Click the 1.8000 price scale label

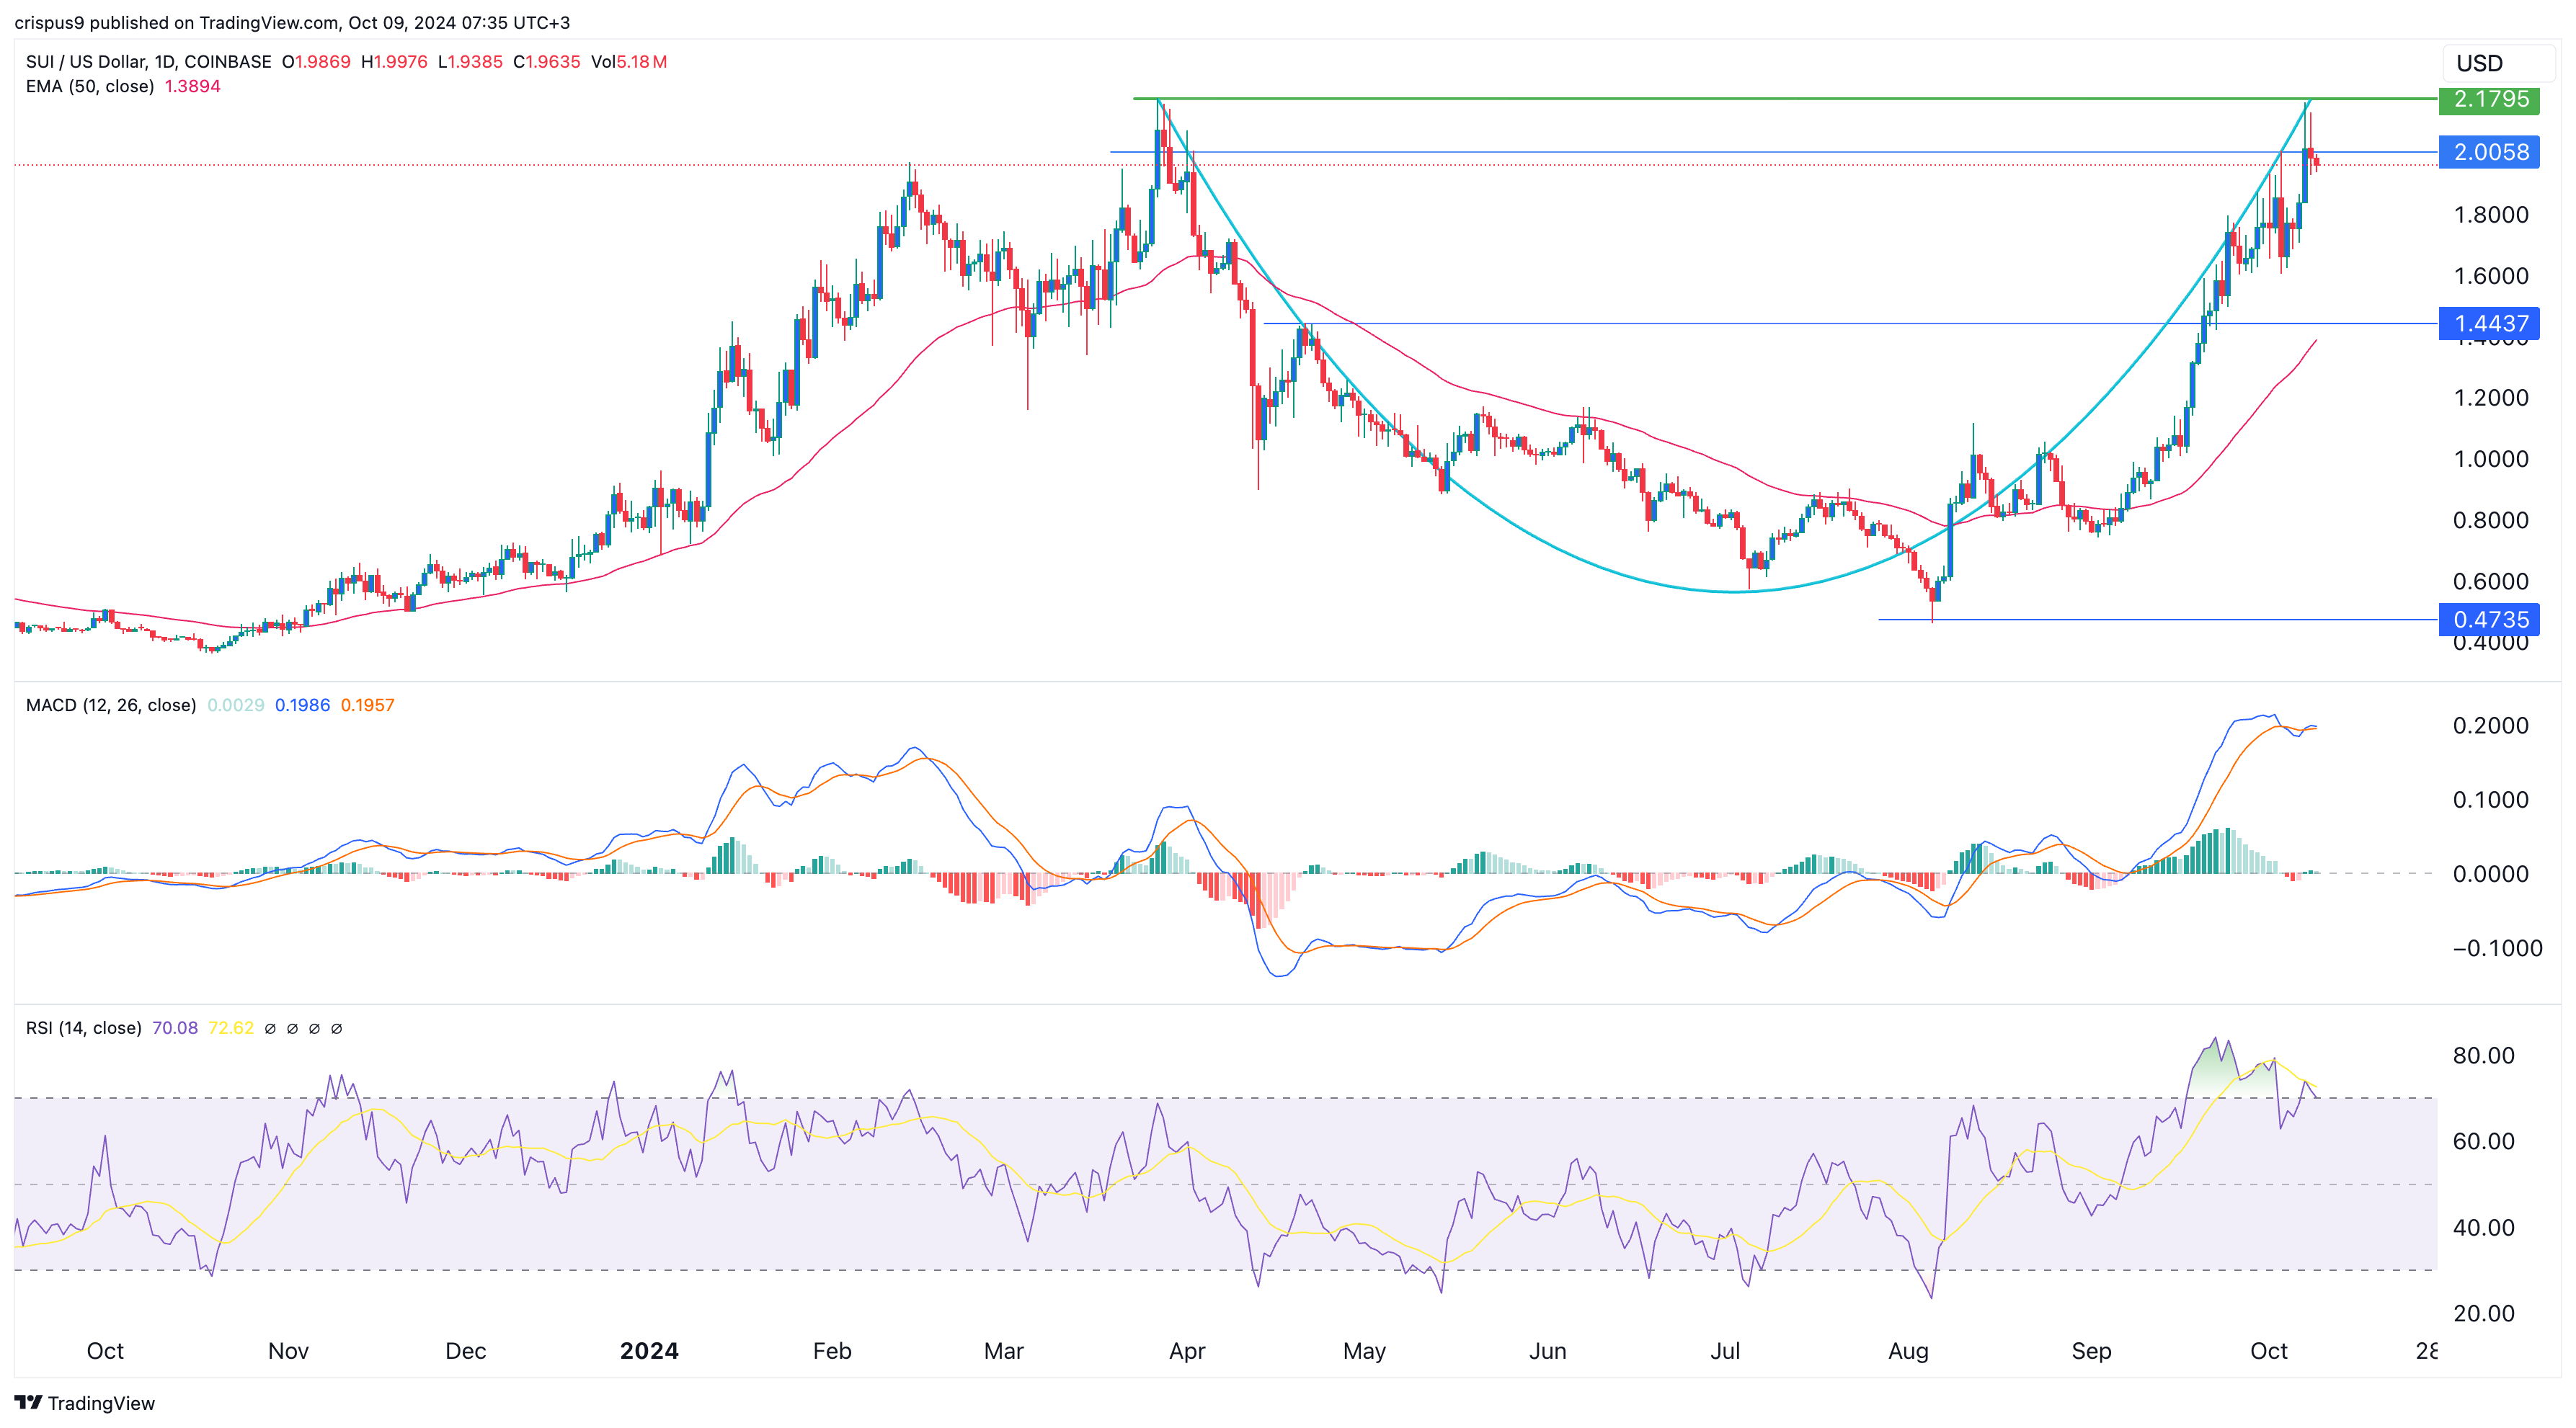(x=2490, y=215)
